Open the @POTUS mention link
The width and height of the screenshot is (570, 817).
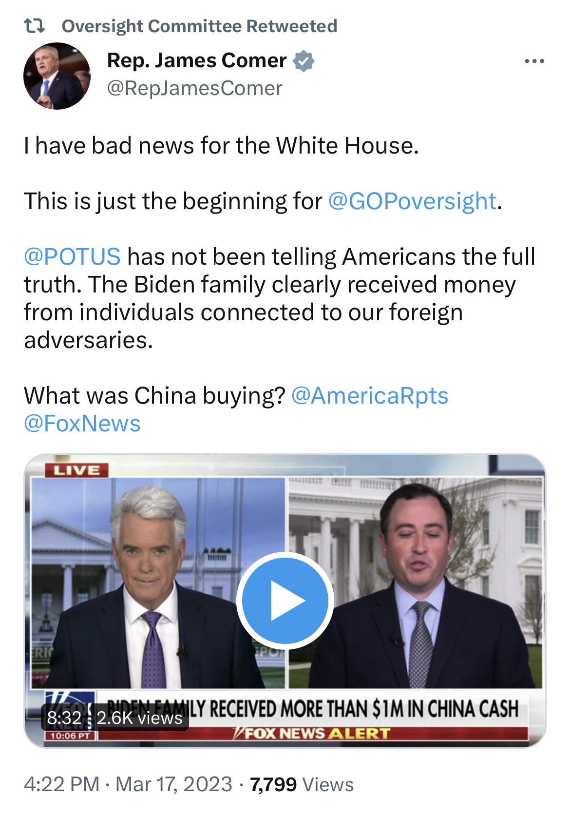point(72,257)
